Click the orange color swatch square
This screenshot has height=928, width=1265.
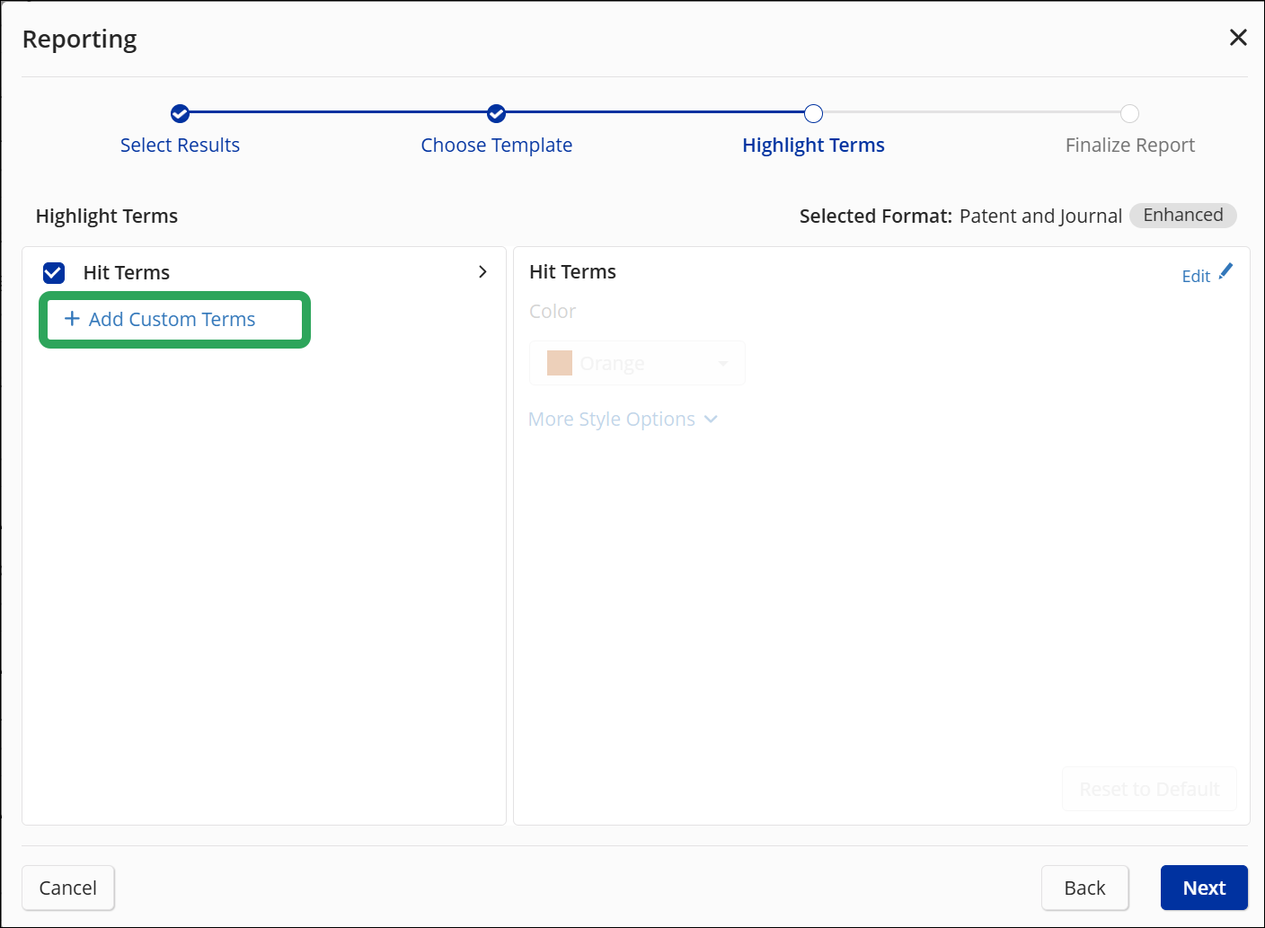pos(558,362)
